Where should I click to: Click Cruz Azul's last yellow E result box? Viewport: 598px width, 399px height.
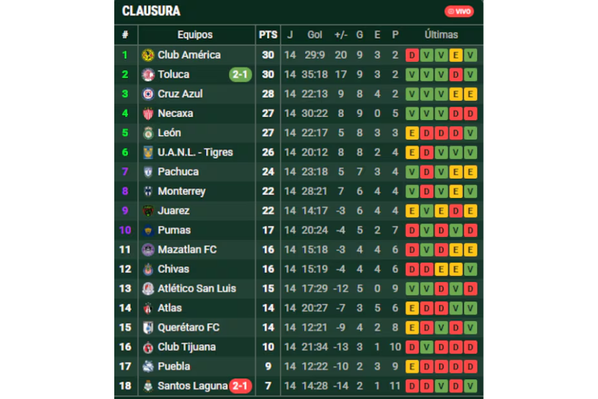[470, 94]
